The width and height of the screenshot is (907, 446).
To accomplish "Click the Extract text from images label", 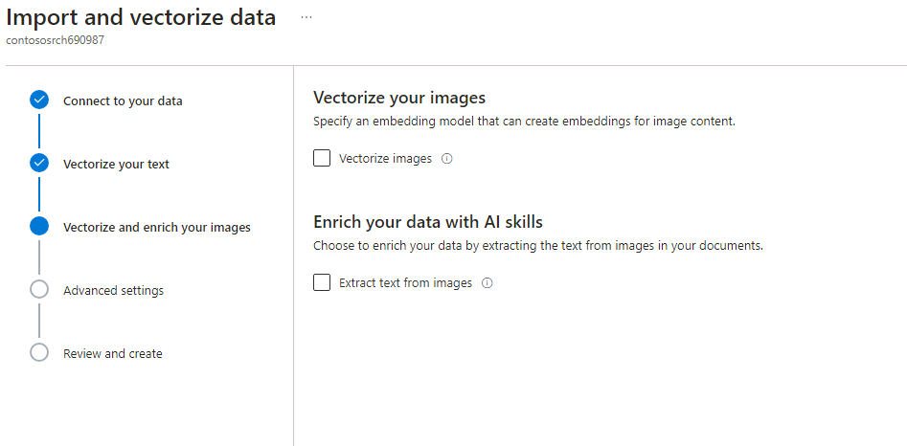I will point(405,283).
